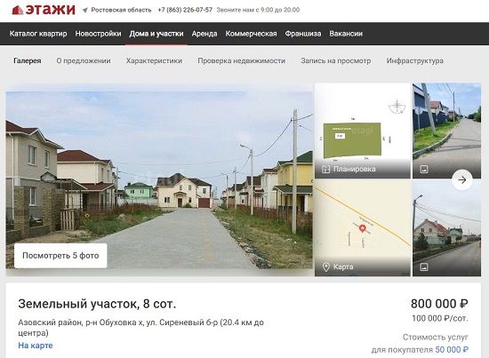Click the Карта map pin icon

point(326,267)
